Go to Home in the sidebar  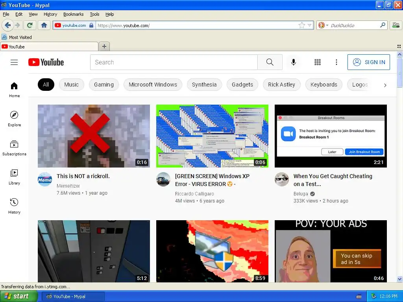pos(15,90)
